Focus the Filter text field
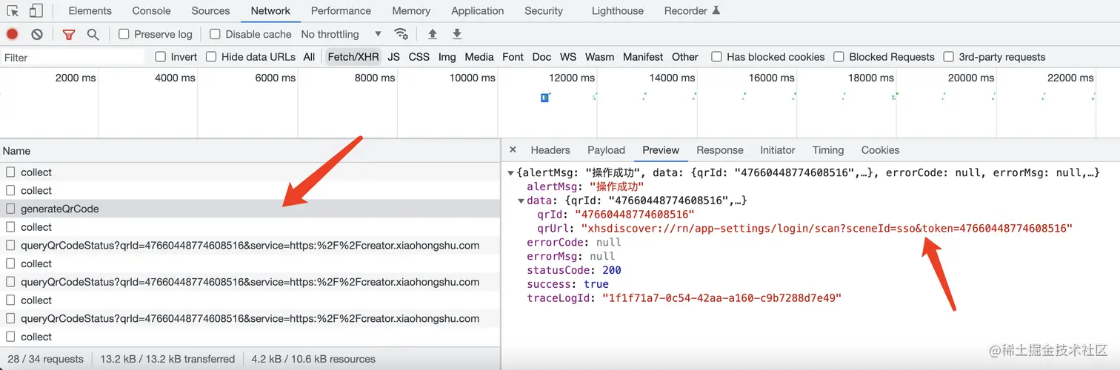 pyautogui.click(x=73, y=57)
